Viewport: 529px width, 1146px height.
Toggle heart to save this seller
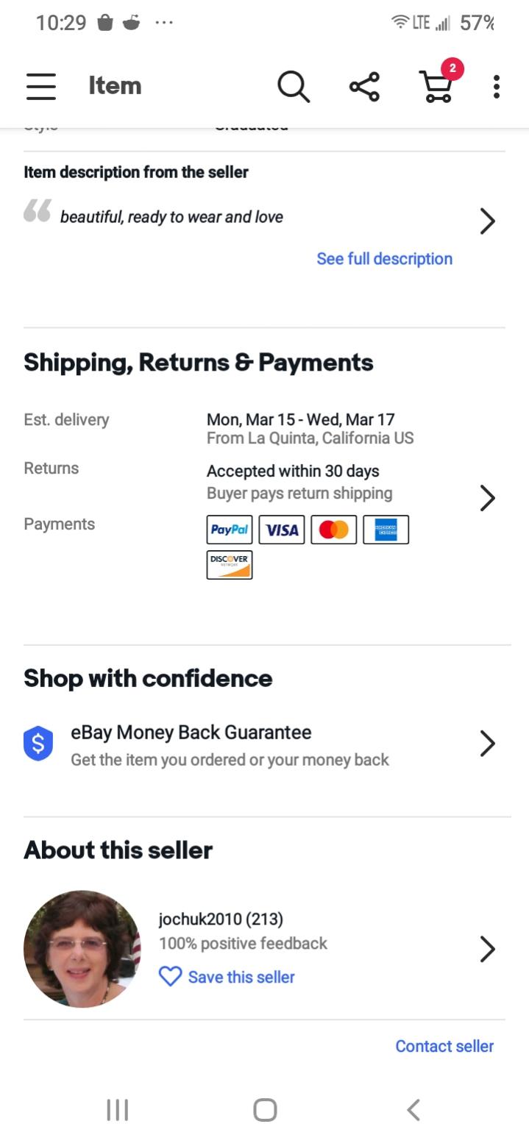tap(170, 977)
